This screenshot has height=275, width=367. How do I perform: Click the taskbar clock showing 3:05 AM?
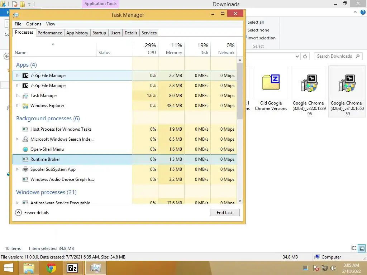pyautogui.click(x=351, y=268)
